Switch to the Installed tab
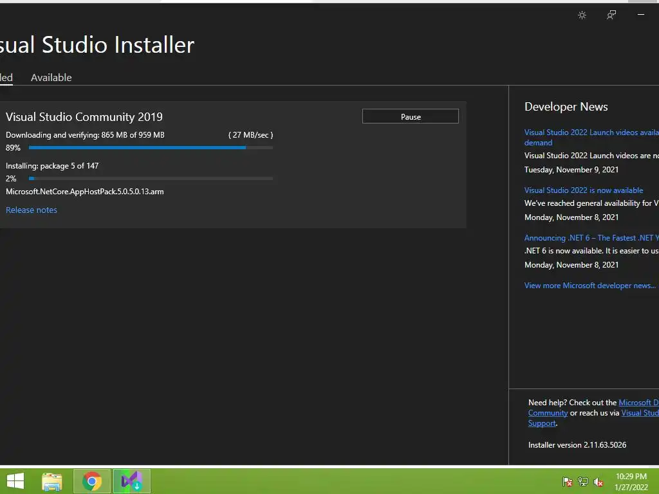Viewport: 659px width, 494px height. point(6,78)
